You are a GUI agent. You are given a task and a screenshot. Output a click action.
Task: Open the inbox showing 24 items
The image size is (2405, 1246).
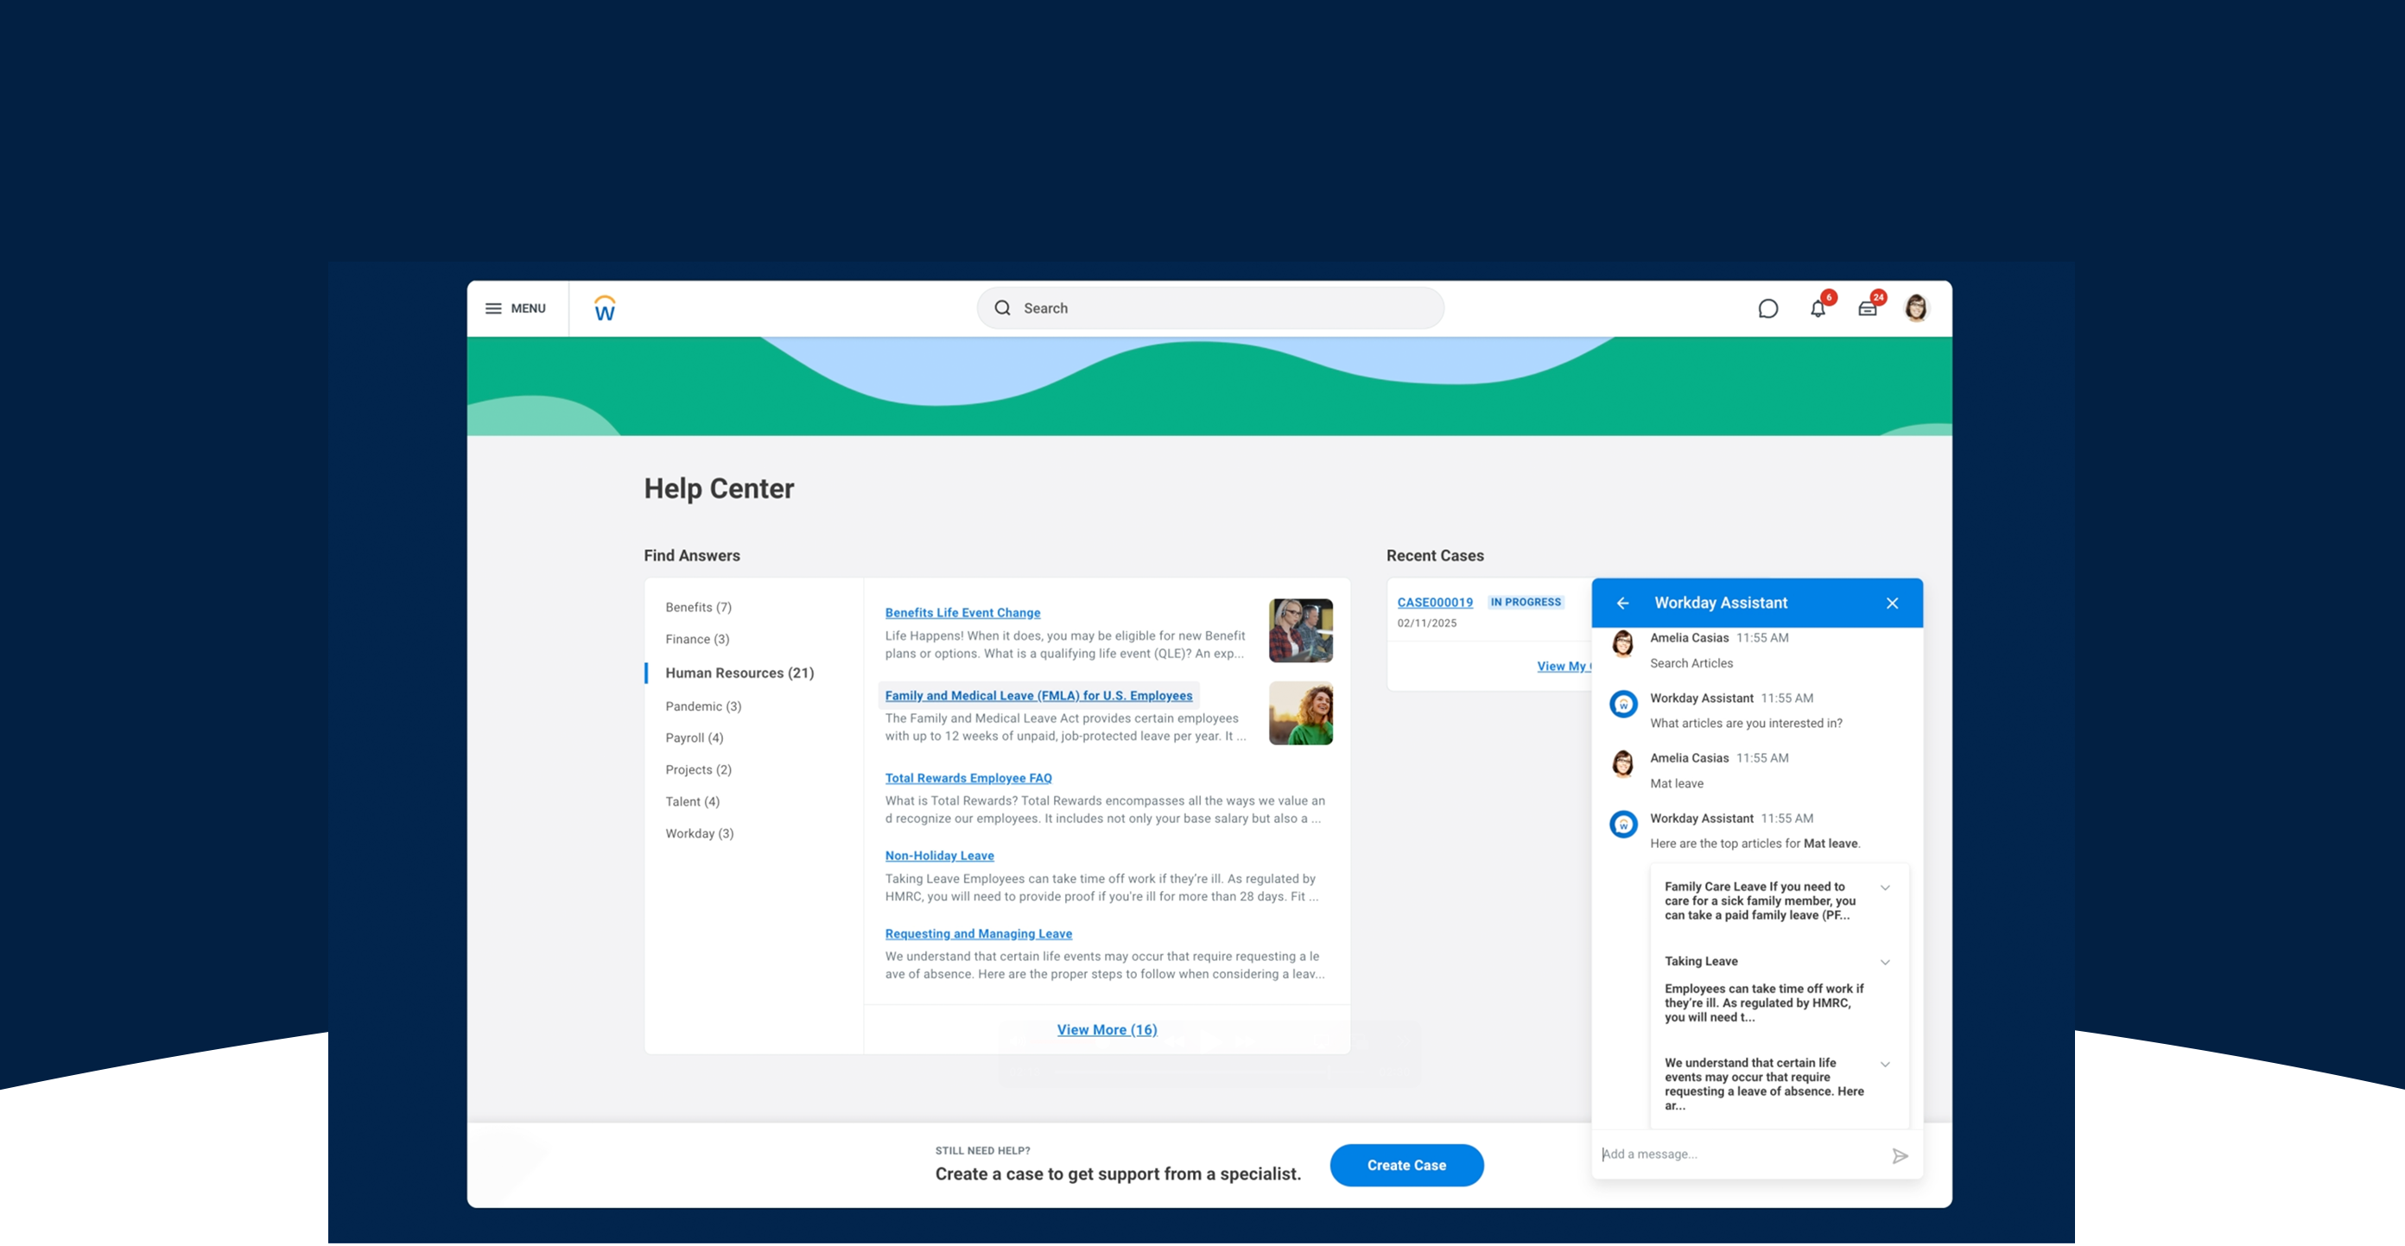pyautogui.click(x=1867, y=308)
